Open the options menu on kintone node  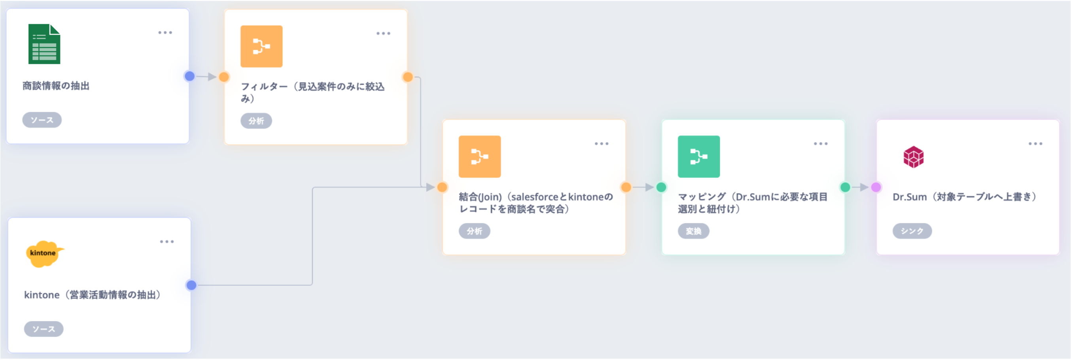[x=166, y=240]
